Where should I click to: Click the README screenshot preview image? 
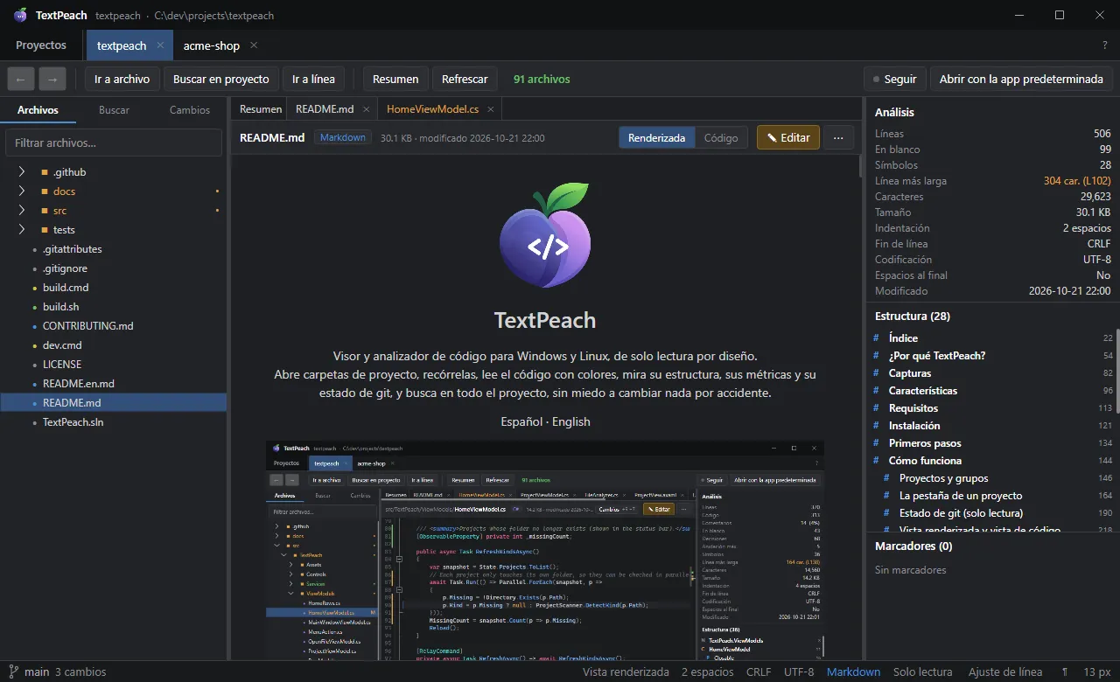click(545, 549)
